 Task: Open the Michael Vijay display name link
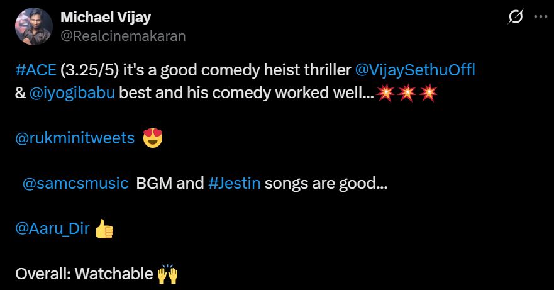click(x=105, y=18)
